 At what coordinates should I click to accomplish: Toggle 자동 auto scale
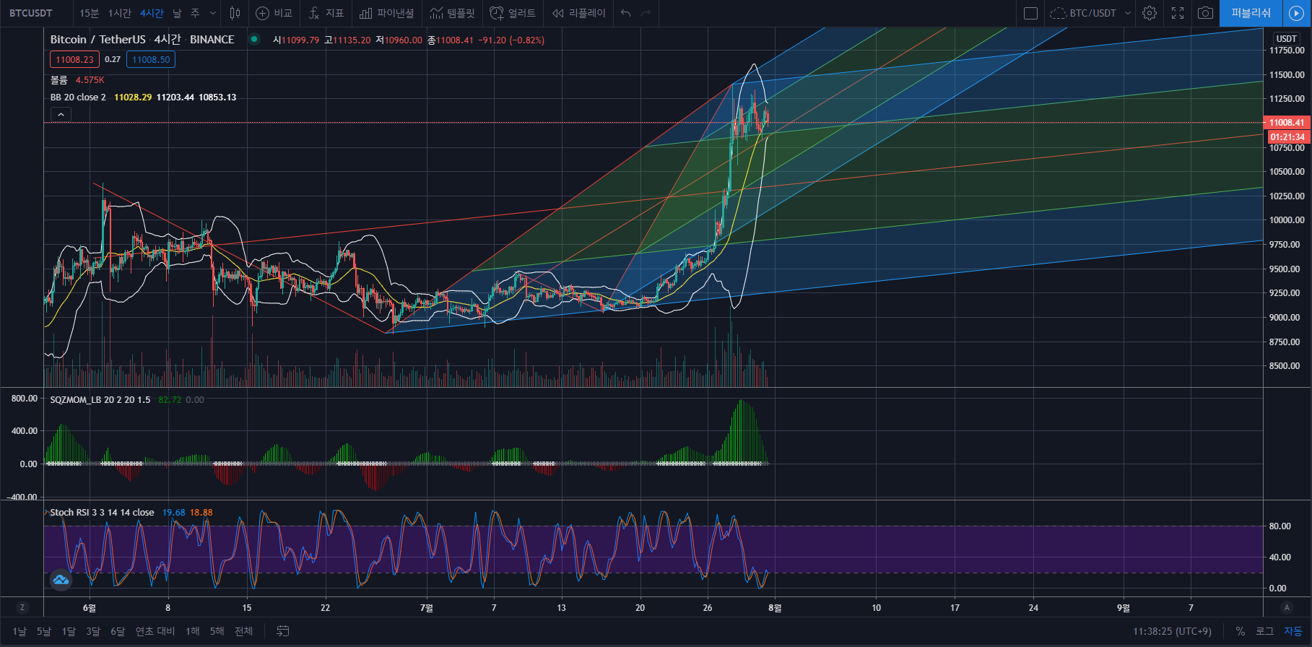click(x=1293, y=631)
